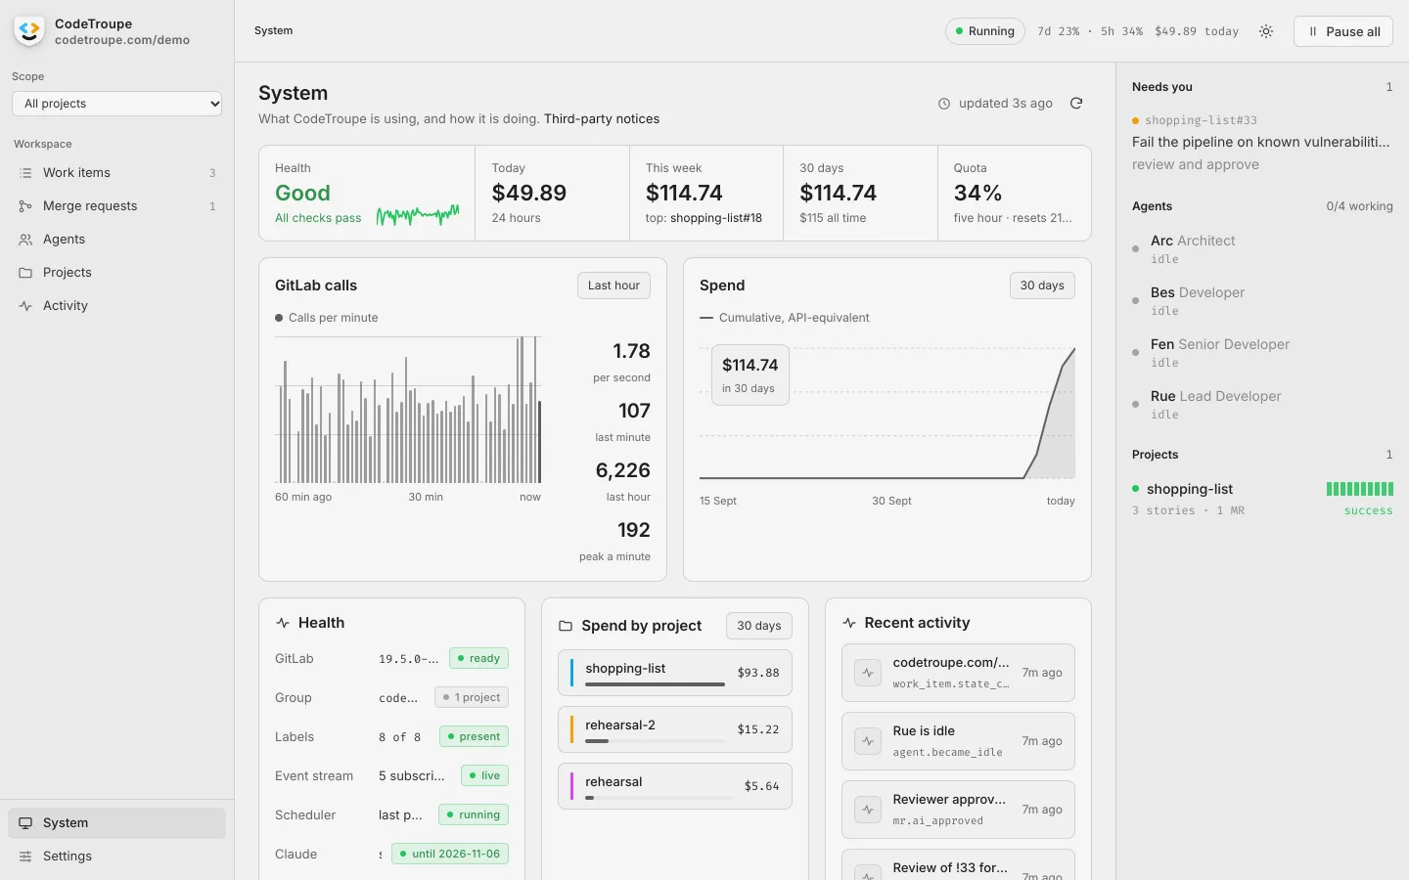Click the Health sparkline chart
Image resolution: width=1409 pixels, height=880 pixels.
[418, 214]
